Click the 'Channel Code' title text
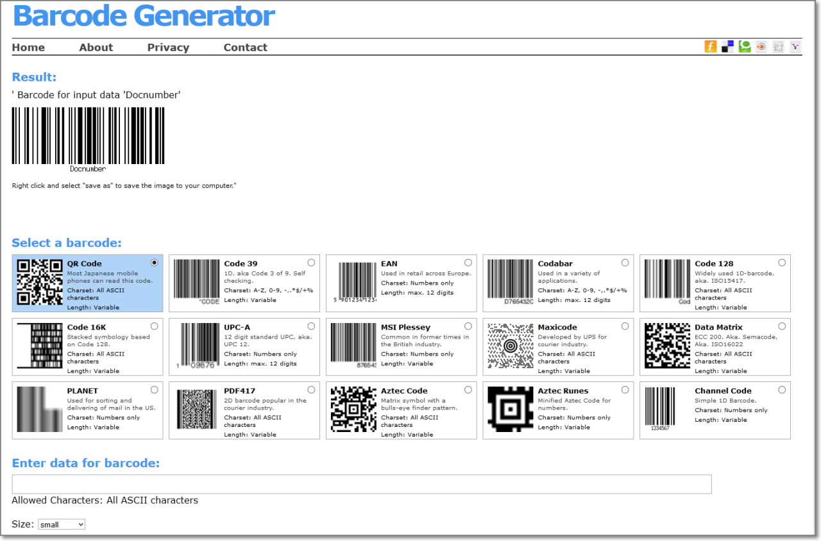Image resolution: width=821 pixels, height=541 pixels. (723, 390)
